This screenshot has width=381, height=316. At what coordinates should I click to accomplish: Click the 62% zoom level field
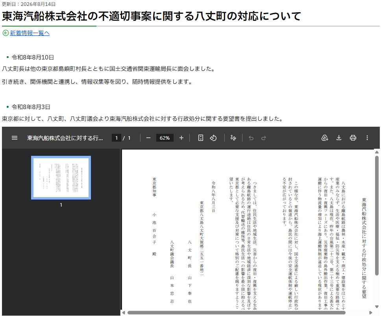point(165,138)
